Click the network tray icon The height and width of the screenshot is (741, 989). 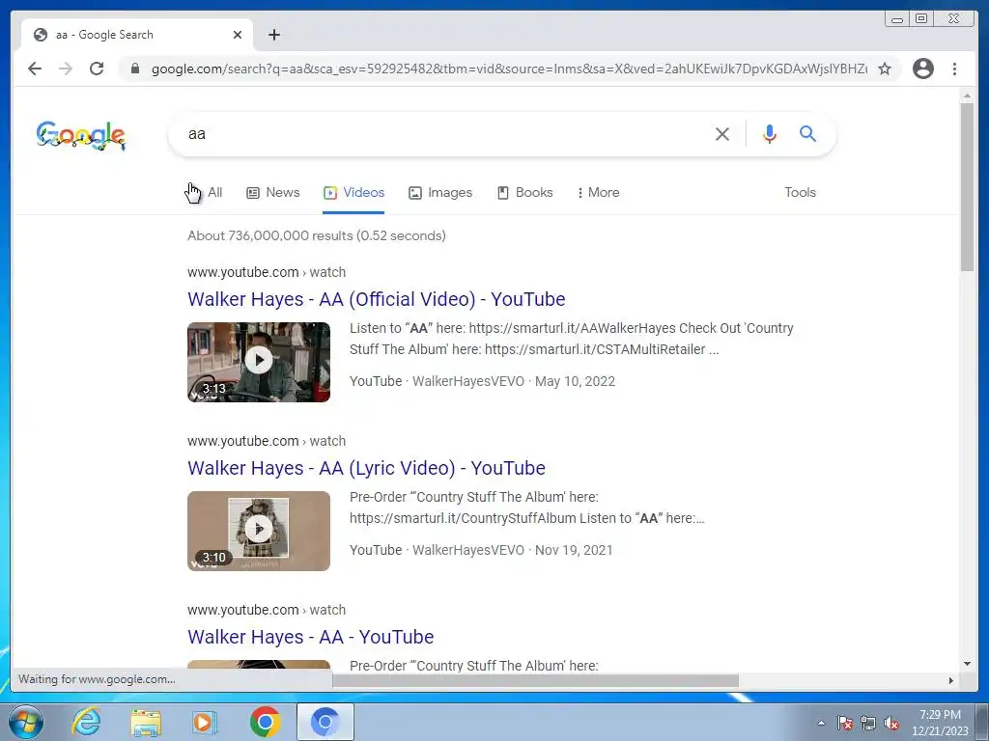[x=868, y=723]
